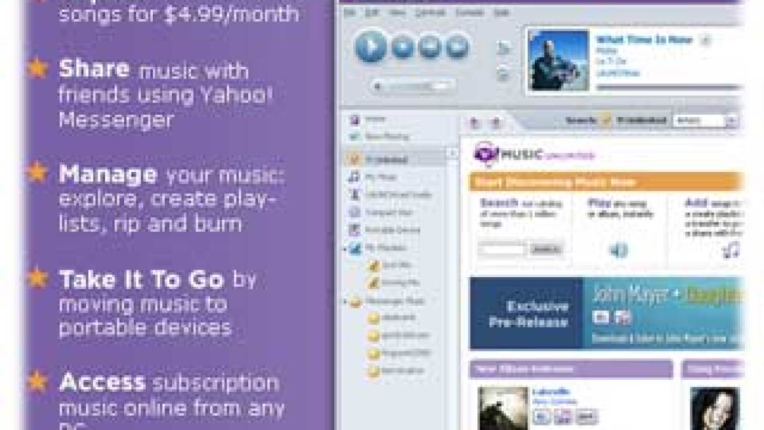Click the 'Manage' heading in the feature list
The height and width of the screenshot is (430, 764).
108,174
